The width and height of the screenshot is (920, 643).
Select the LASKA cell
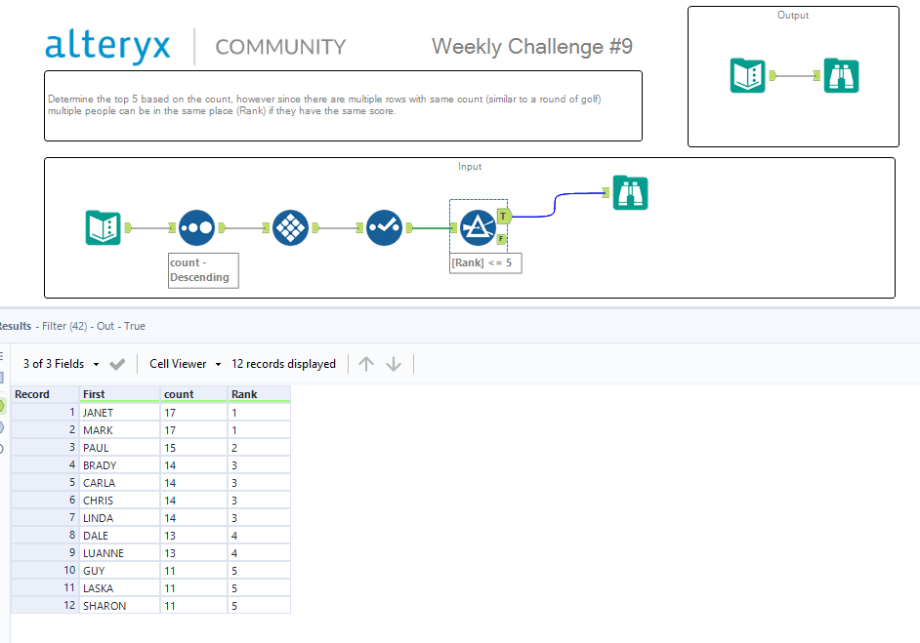(120, 588)
